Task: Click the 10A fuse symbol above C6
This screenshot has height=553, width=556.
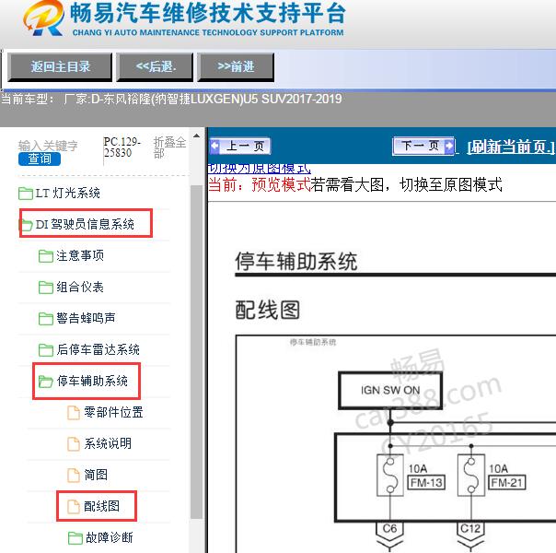Action: pyautogui.click(x=390, y=475)
